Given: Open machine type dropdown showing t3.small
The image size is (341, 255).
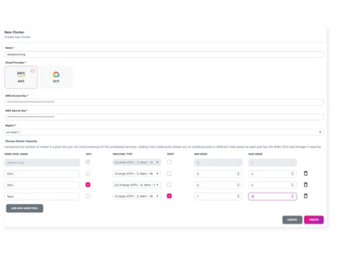Looking at the screenshot, I should [137, 163].
